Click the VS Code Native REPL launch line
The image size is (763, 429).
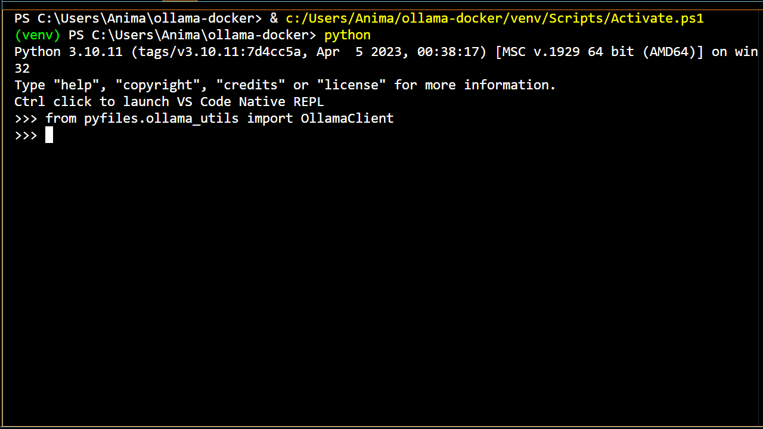point(169,102)
